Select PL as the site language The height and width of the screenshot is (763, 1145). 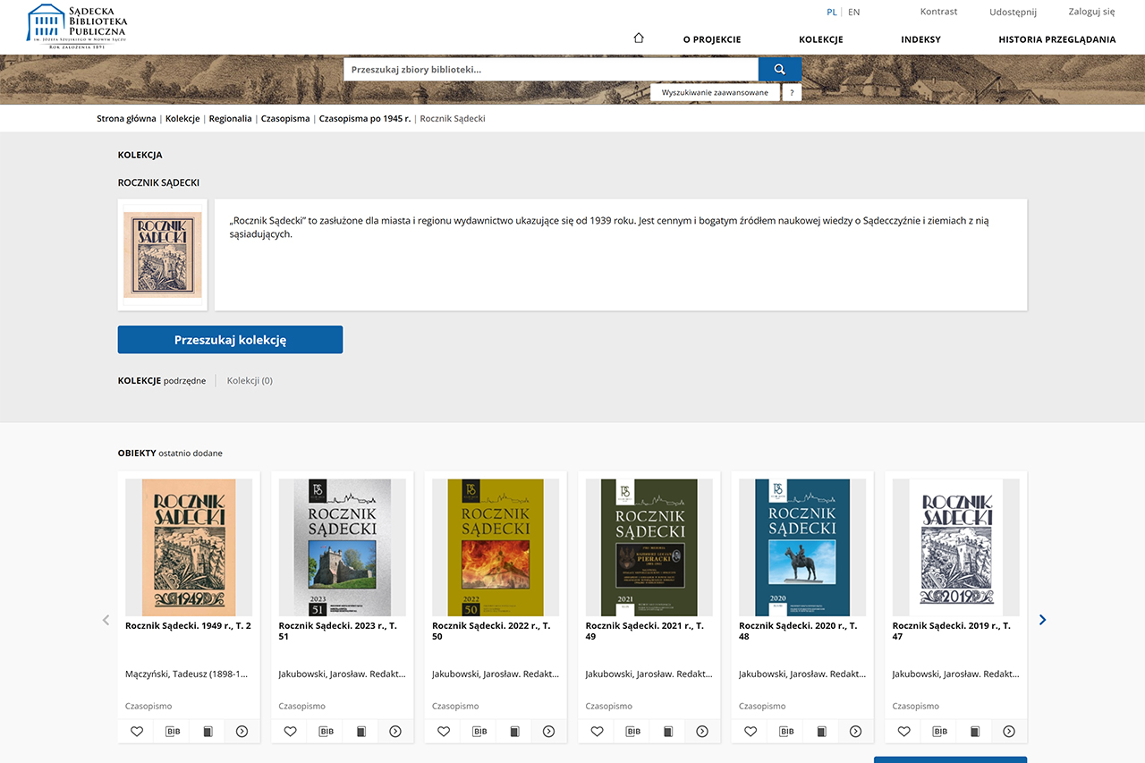click(832, 13)
